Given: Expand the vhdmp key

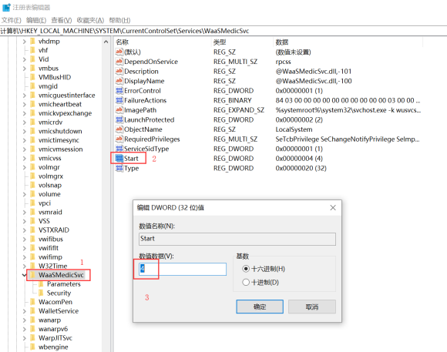Looking at the screenshot, I should click(24, 42).
